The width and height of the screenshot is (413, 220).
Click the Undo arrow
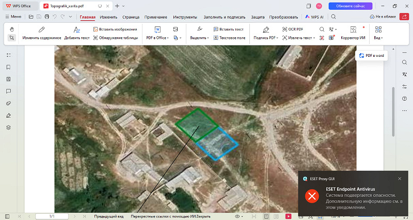tap(55, 17)
